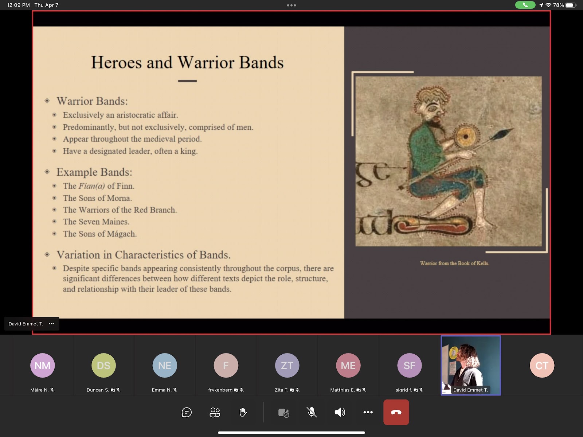583x437 pixels.
Task: Tap the frykenberg name label
Action: click(x=220, y=390)
